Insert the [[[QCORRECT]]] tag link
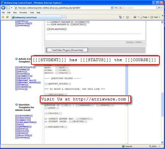 [24, 76]
